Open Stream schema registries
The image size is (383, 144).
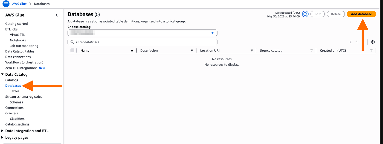coord(24,97)
